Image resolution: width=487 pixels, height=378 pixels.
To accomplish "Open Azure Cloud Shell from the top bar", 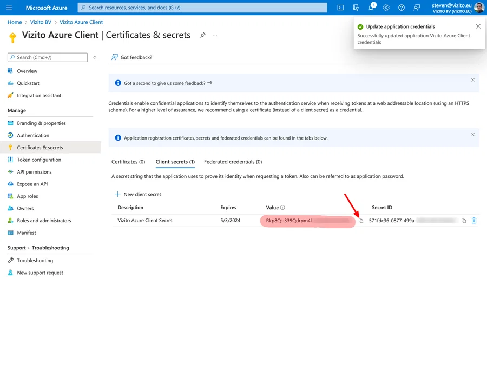I will coord(340,7).
